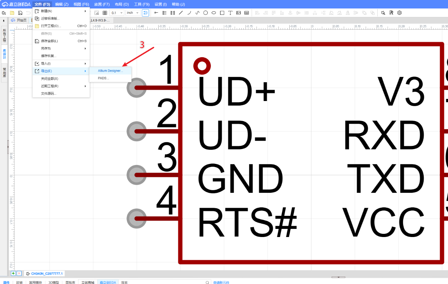Open the 设置 (I) menu
This screenshot has height=284, width=448.
(161, 4)
